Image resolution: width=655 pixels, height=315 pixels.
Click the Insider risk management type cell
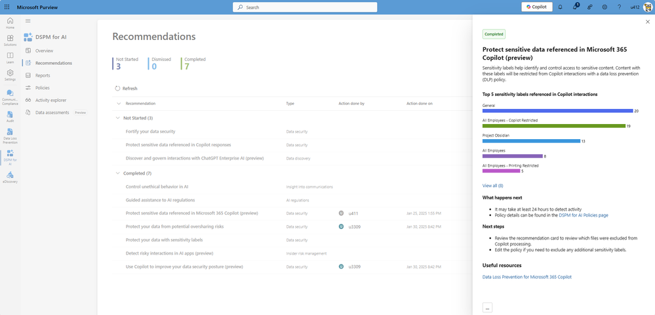tap(306, 253)
